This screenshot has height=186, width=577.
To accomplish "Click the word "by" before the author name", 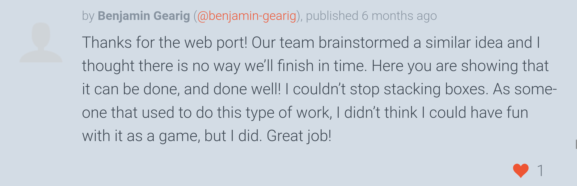I will (88, 16).
